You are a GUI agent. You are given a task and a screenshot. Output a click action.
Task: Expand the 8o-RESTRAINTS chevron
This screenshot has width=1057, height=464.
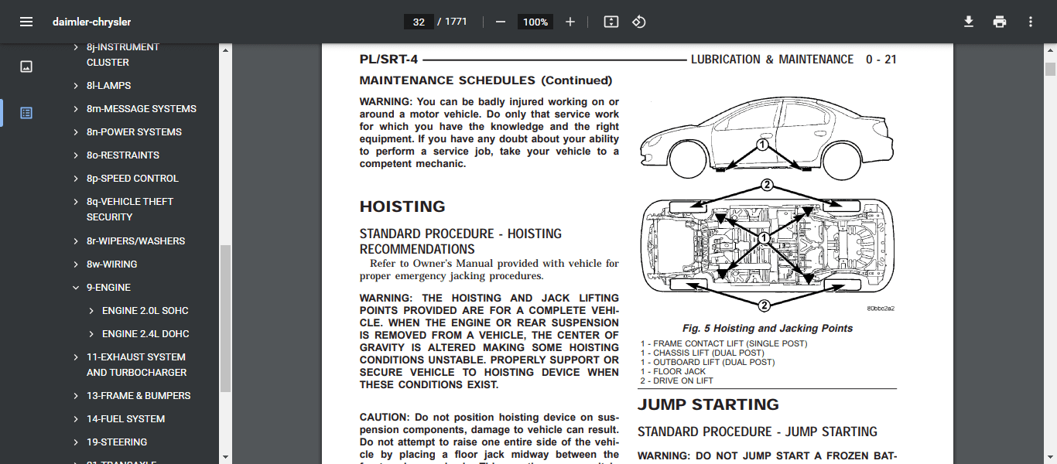[76, 155]
